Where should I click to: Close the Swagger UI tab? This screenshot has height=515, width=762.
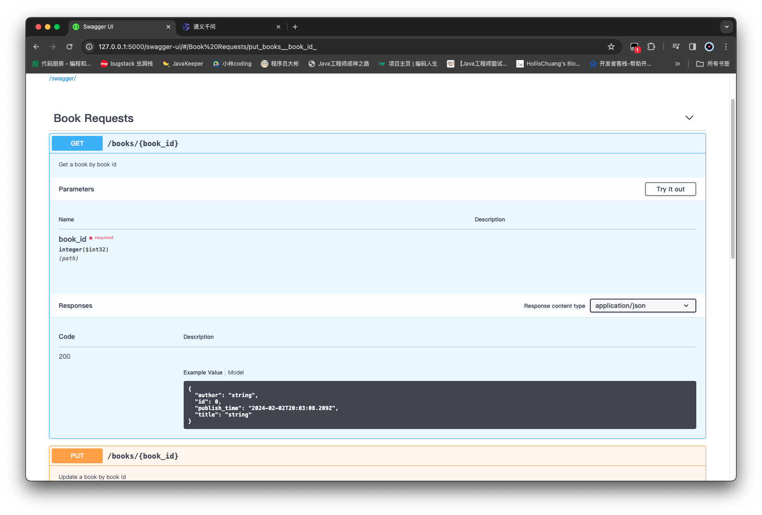click(168, 27)
